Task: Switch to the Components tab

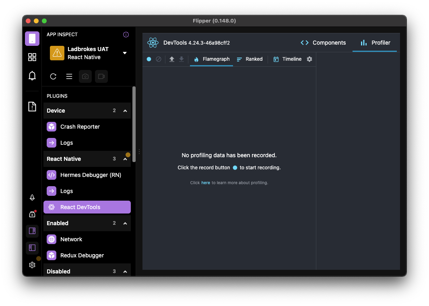Action: click(323, 43)
